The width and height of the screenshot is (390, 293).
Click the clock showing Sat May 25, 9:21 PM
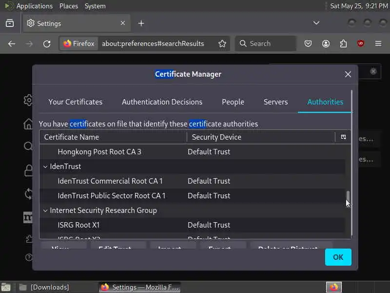pos(359,6)
